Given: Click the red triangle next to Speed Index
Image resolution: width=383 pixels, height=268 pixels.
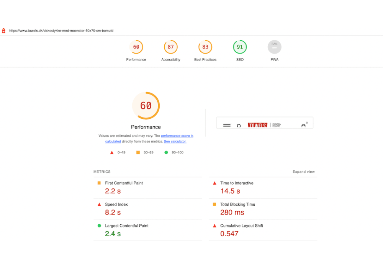Looking at the screenshot, I should pos(98,204).
